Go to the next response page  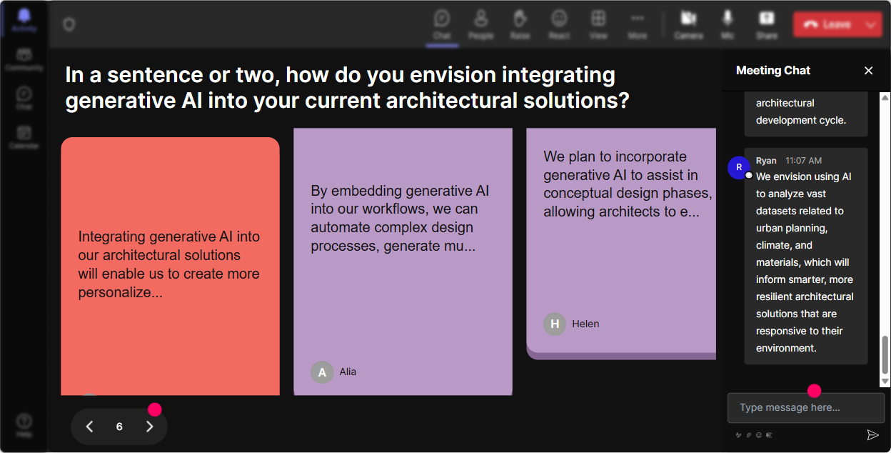pyautogui.click(x=149, y=427)
